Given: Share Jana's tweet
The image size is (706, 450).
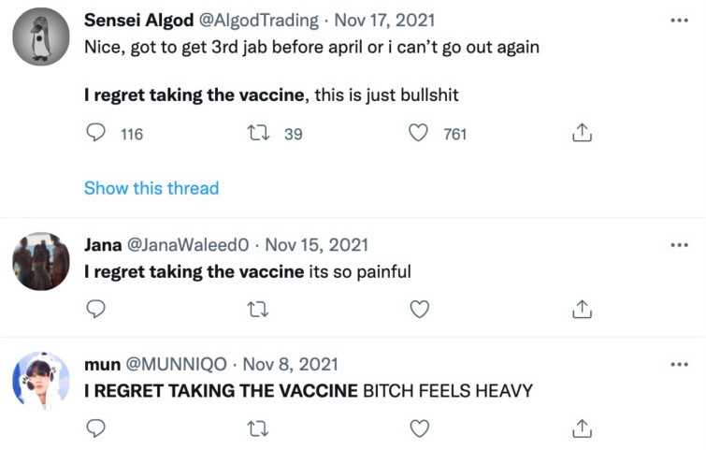Looking at the screenshot, I should (x=582, y=309).
